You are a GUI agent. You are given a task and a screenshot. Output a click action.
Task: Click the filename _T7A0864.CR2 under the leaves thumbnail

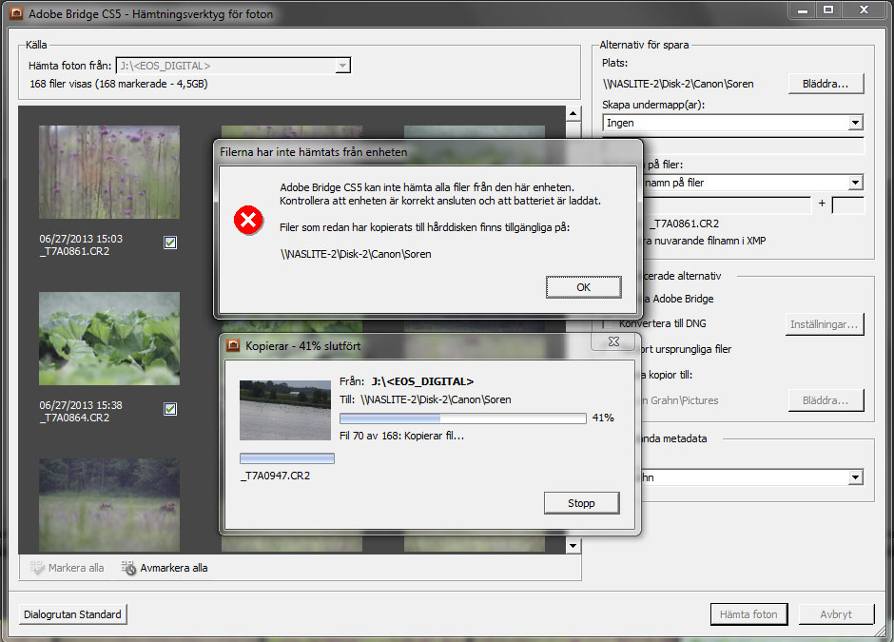pyautogui.click(x=75, y=418)
